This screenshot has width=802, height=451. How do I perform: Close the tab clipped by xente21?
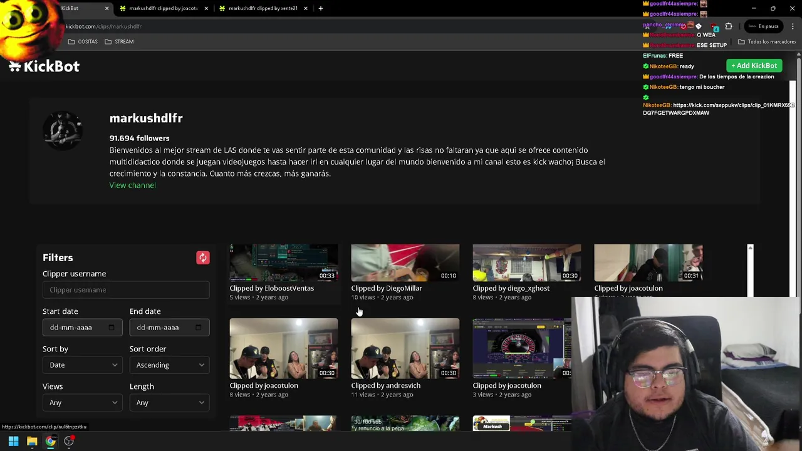(x=305, y=8)
